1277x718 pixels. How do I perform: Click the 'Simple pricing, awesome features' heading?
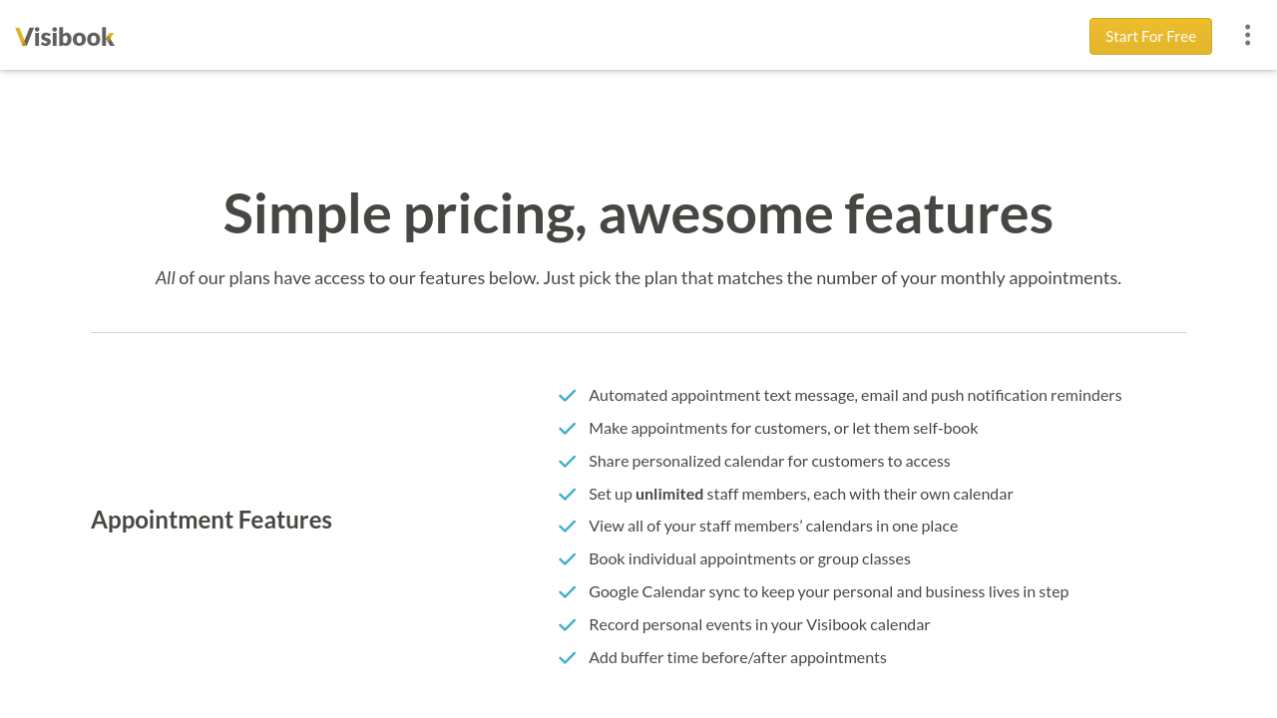(x=638, y=212)
